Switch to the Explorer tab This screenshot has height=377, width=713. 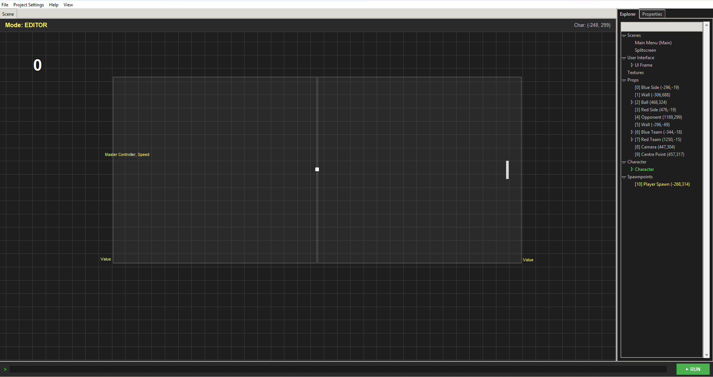coord(628,14)
